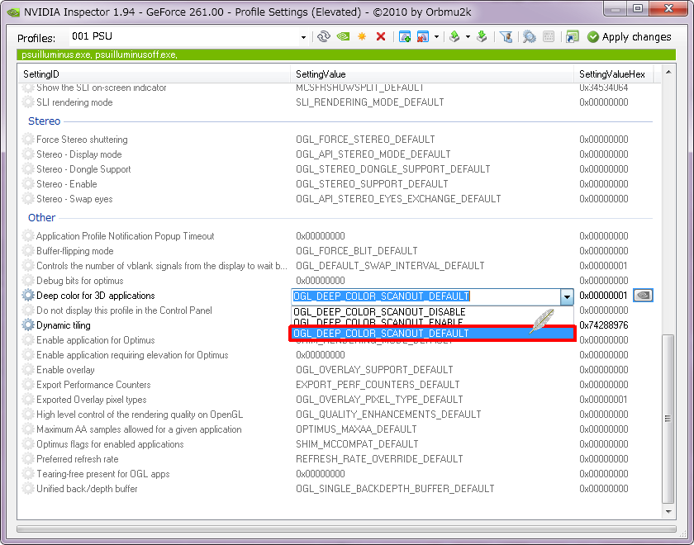Image resolution: width=694 pixels, height=545 pixels.
Task: Sort by the SettingID column header
Action: 154,74
